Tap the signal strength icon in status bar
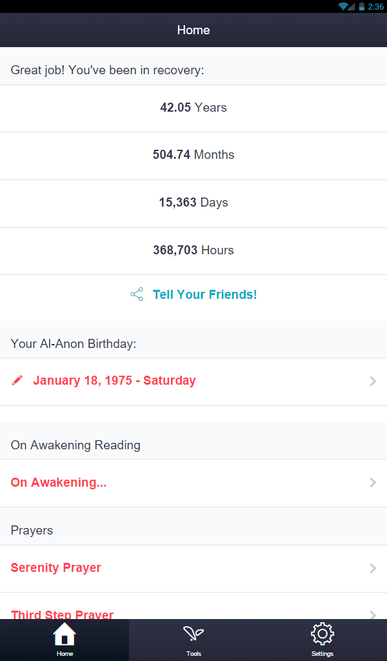The height and width of the screenshot is (661, 387). point(352,6)
